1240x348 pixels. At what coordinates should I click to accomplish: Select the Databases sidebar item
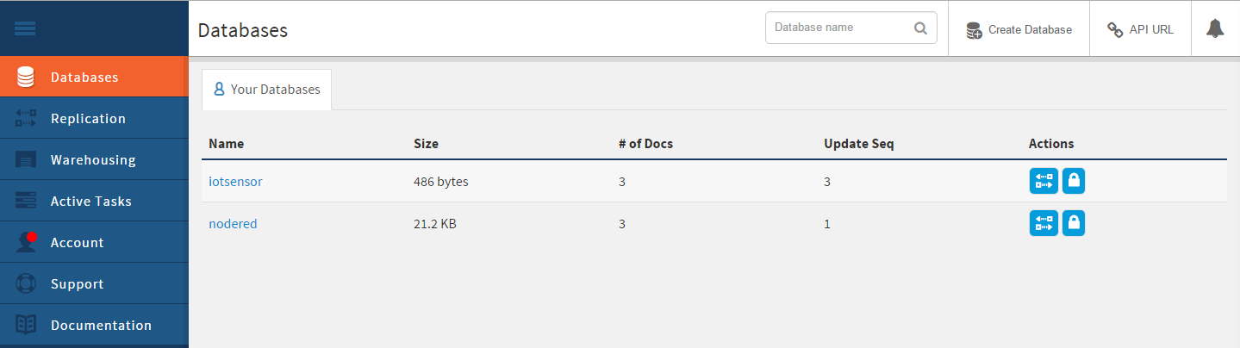(94, 77)
